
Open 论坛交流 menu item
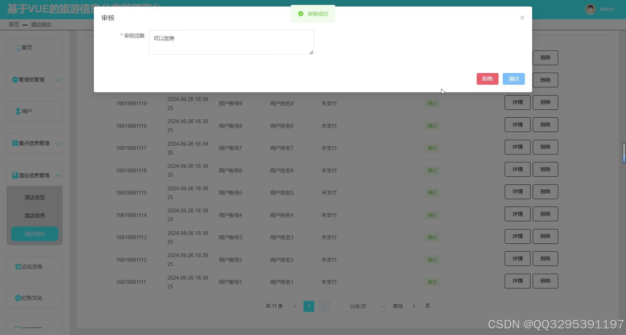coord(35,267)
